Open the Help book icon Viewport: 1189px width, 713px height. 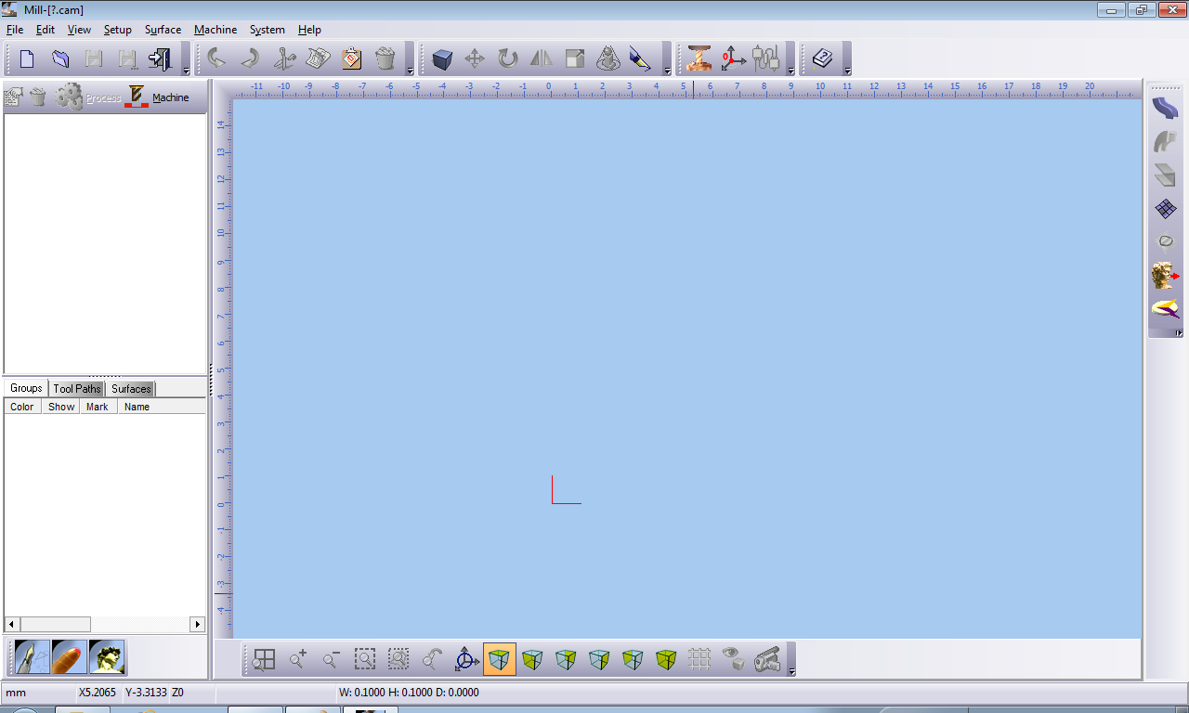click(x=823, y=58)
